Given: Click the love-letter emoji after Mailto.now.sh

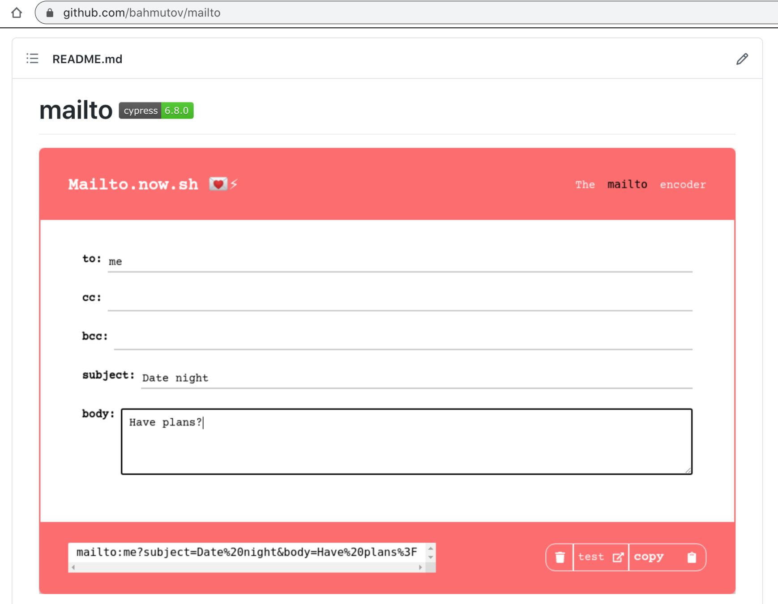Looking at the screenshot, I should 218,184.
